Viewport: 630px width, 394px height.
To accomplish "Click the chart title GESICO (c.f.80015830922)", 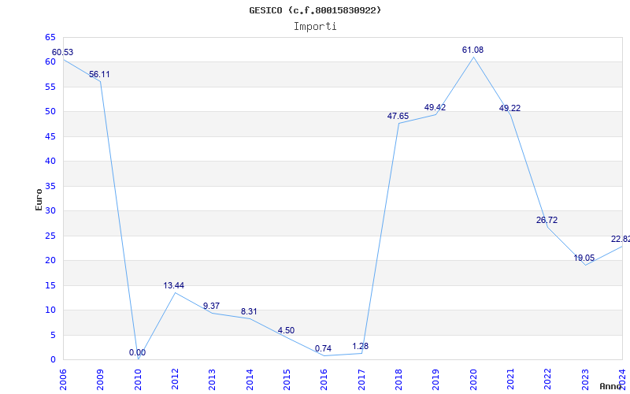I will coord(315,10).
